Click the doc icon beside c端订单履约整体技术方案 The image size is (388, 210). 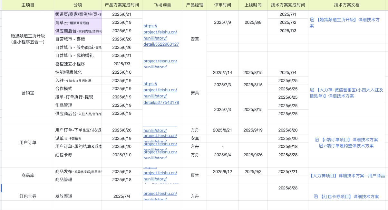tap(321, 146)
